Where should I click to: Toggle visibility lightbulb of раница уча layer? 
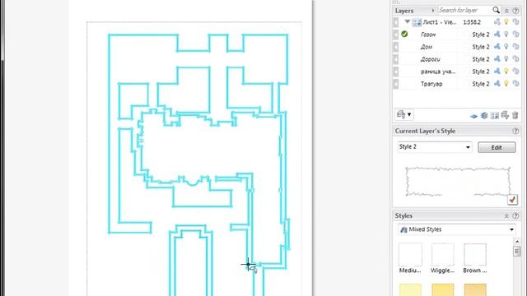[506, 72]
